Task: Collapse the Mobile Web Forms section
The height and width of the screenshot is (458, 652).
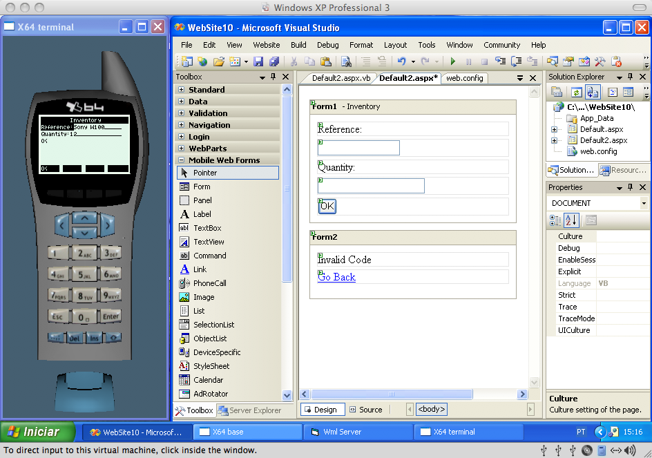Action: coord(181,160)
